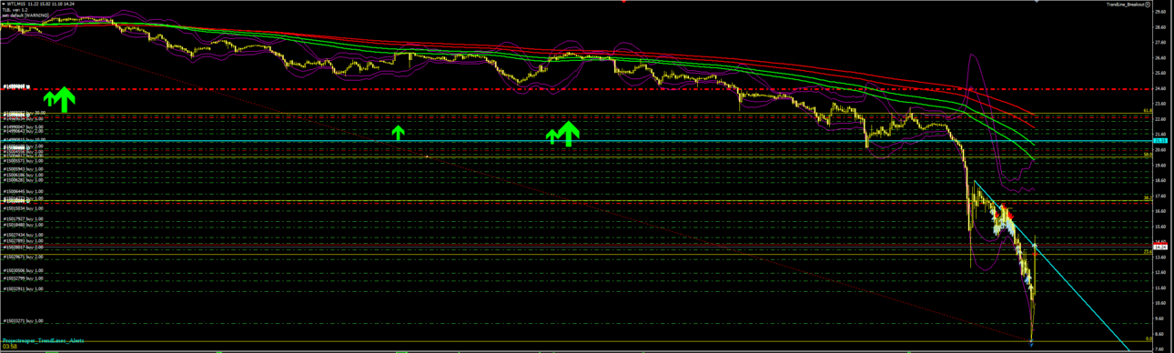The image size is (1174, 353).
Task: Select the lone small green up arrow signal
Action: (x=398, y=133)
